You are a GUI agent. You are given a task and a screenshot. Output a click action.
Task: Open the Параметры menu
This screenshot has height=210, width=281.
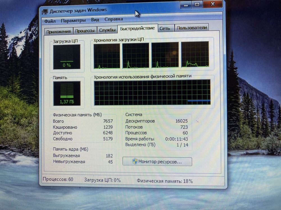click(73, 20)
